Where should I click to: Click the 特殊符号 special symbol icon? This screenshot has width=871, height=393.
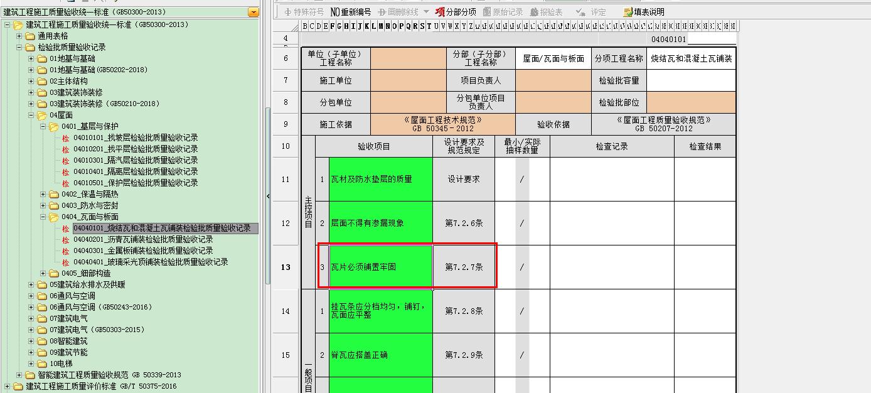coord(288,12)
